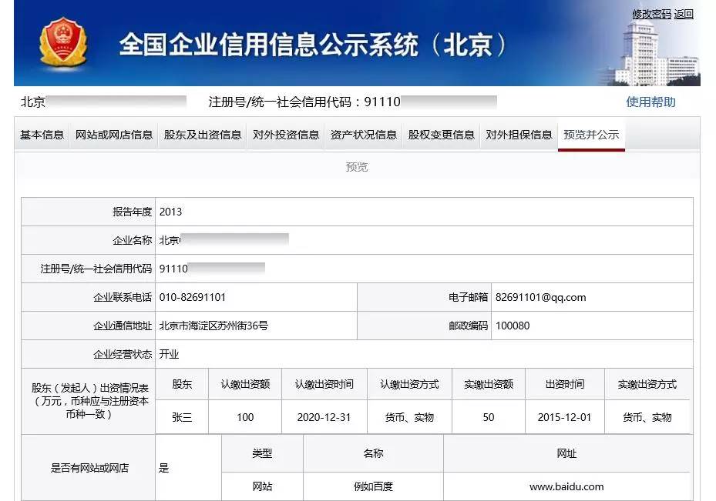Switch to the 基本信息 tab
This screenshot has height=501, width=716.
[x=42, y=135]
